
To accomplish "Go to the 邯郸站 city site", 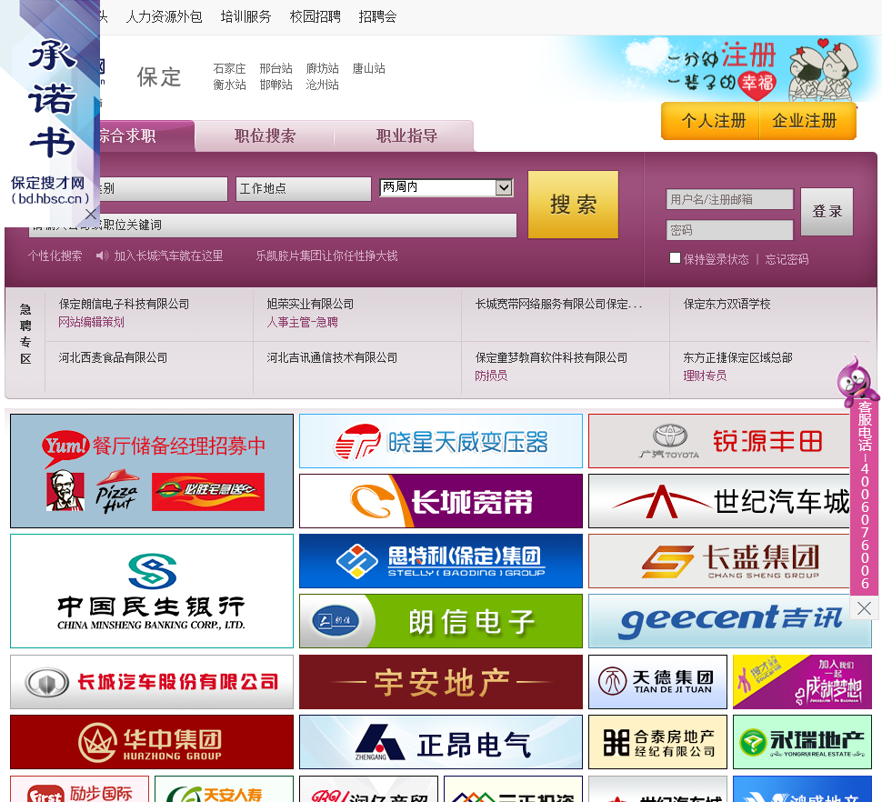I will pyautogui.click(x=276, y=85).
